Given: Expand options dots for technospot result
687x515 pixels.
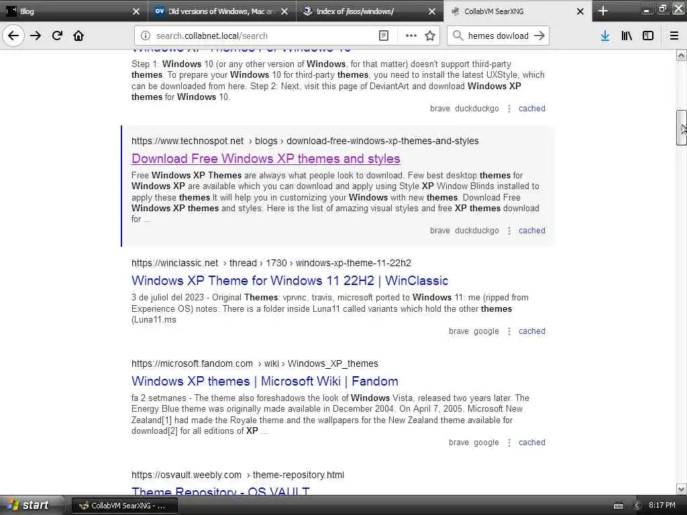Looking at the screenshot, I should [509, 231].
